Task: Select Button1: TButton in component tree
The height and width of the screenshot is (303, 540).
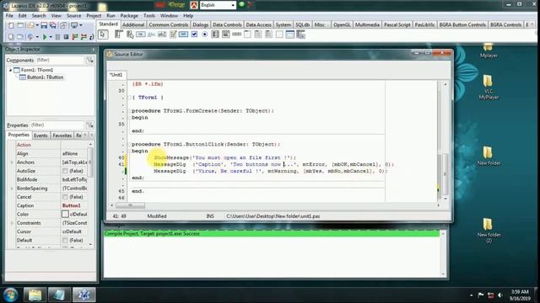Action: 45,77
